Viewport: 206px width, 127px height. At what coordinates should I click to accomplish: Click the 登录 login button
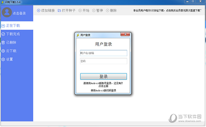click(x=104, y=76)
